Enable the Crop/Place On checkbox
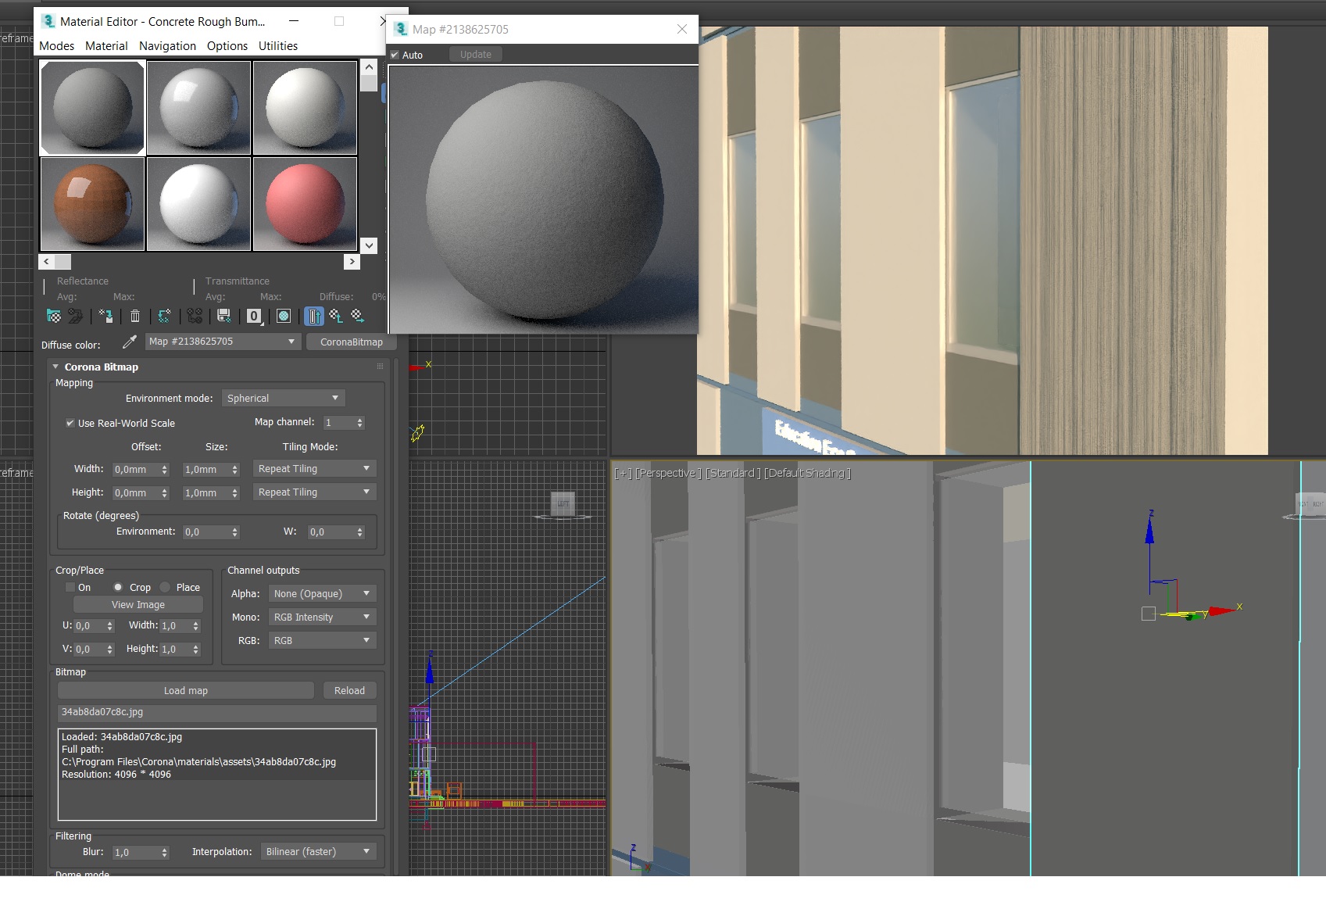Viewport: 1326px width, 902px height. coord(70,587)
